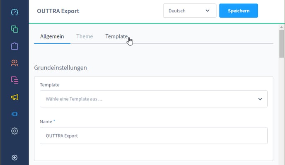Switch to the Theme tab
285x165 pixels.
(85, 36)
